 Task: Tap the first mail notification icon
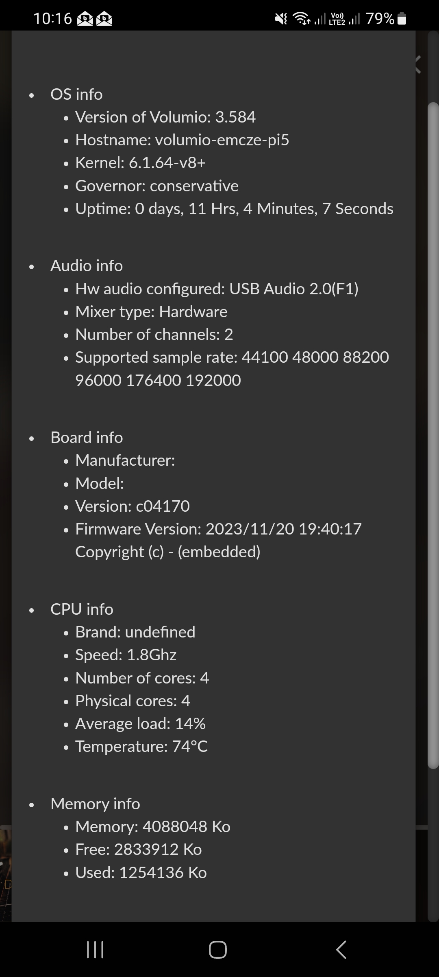point(85,19)
